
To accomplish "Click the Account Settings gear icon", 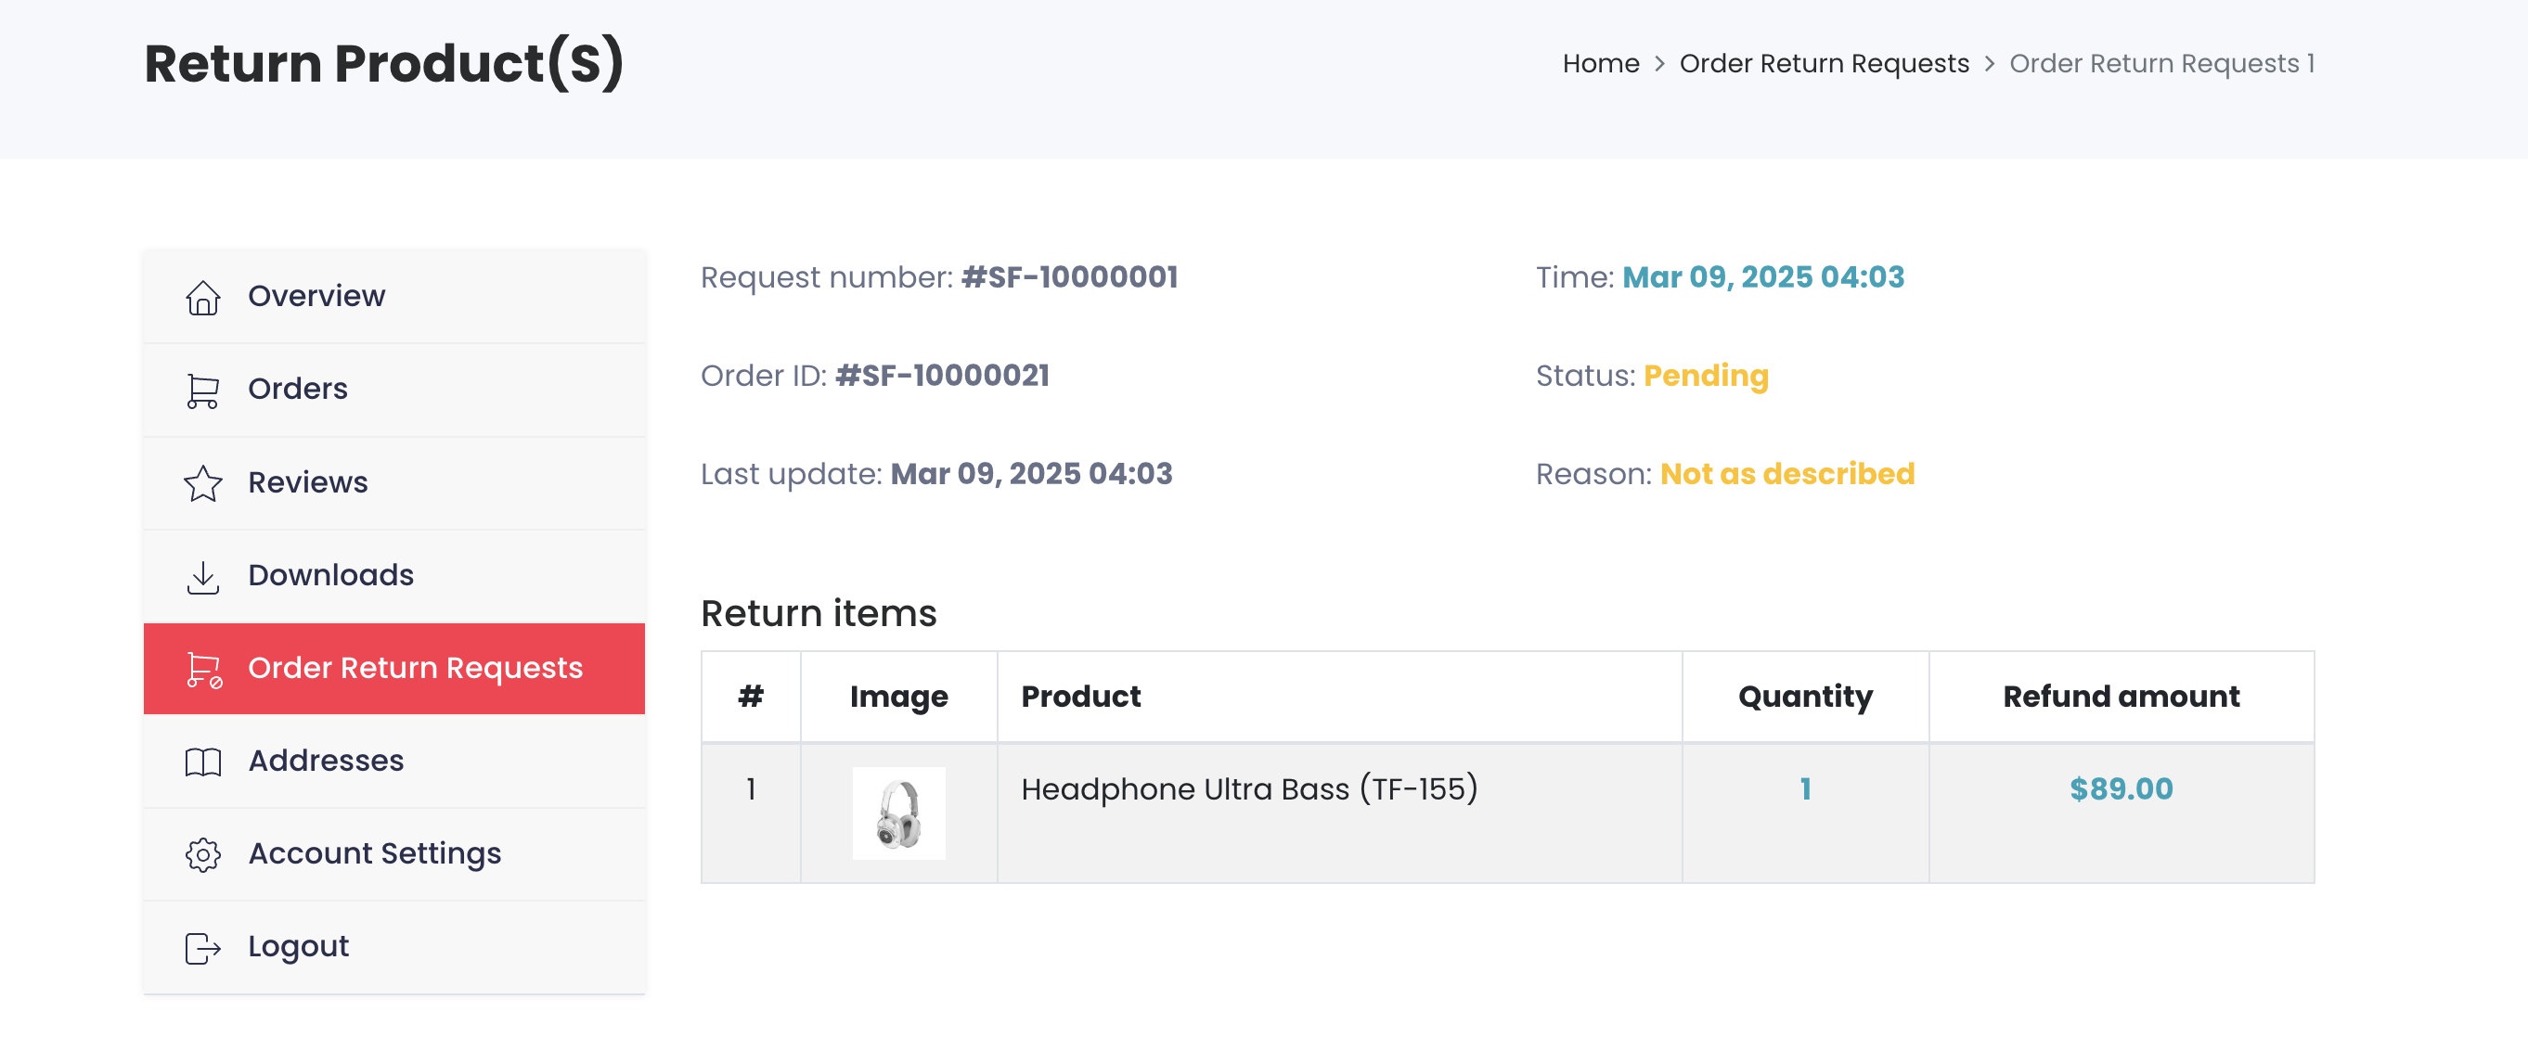I will pyautogui.click(x=203, y=854).
